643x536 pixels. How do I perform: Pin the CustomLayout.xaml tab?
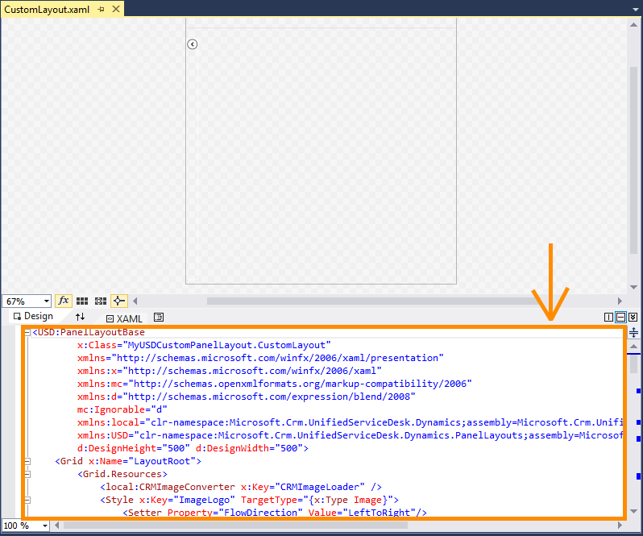[101, 10]
